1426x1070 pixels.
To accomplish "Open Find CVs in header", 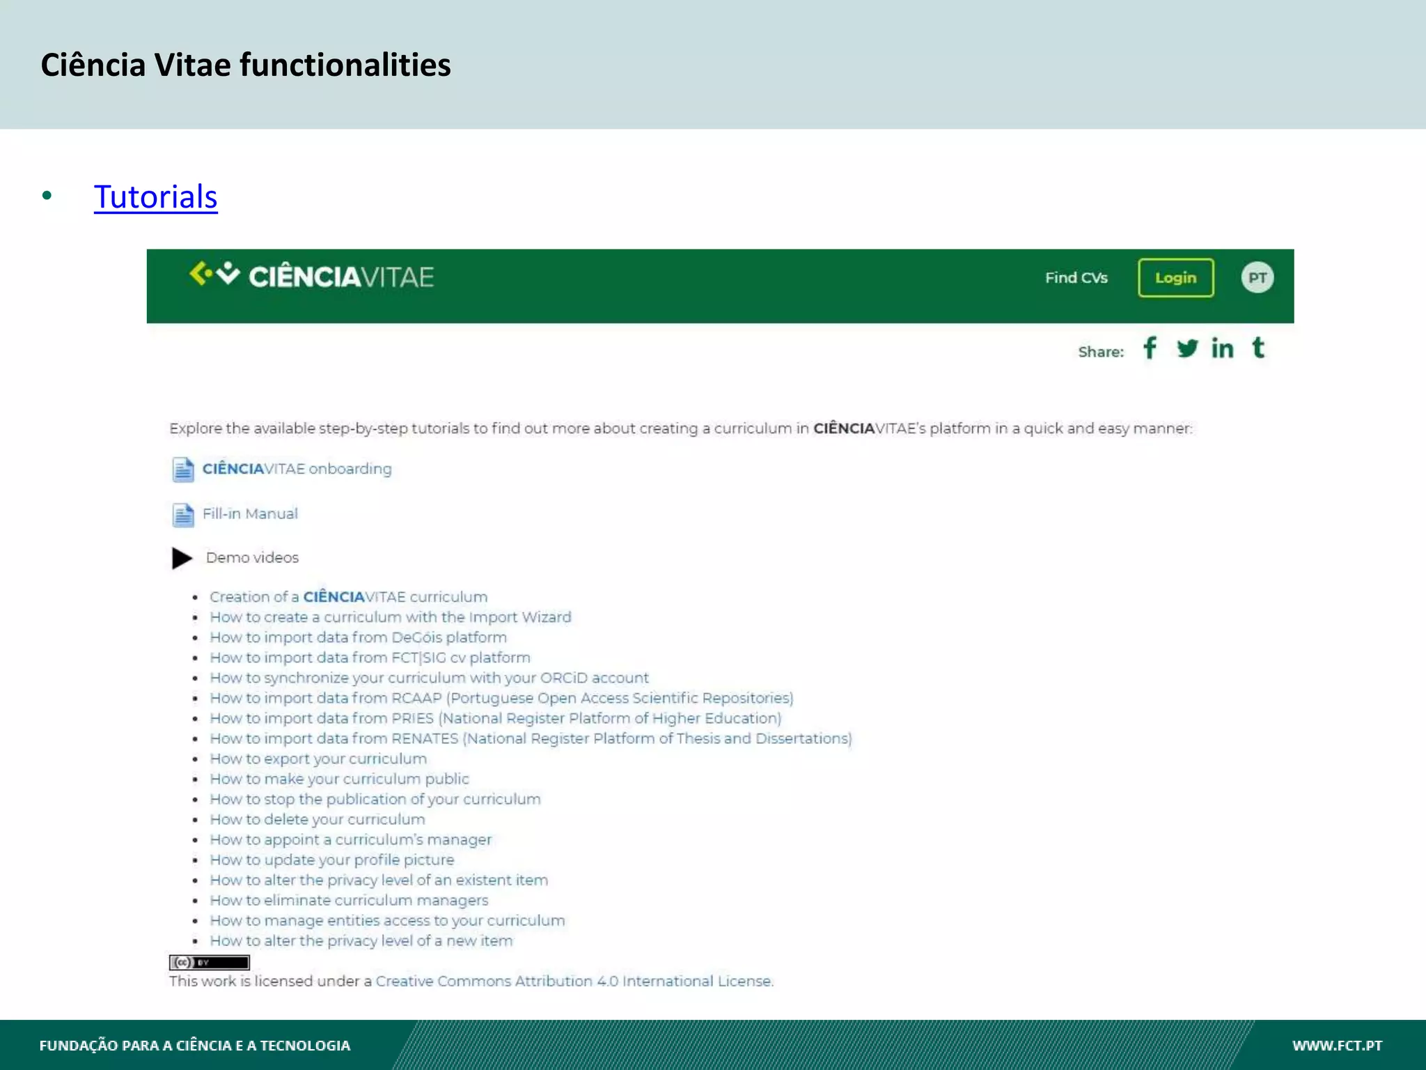I will [1076, 278].
